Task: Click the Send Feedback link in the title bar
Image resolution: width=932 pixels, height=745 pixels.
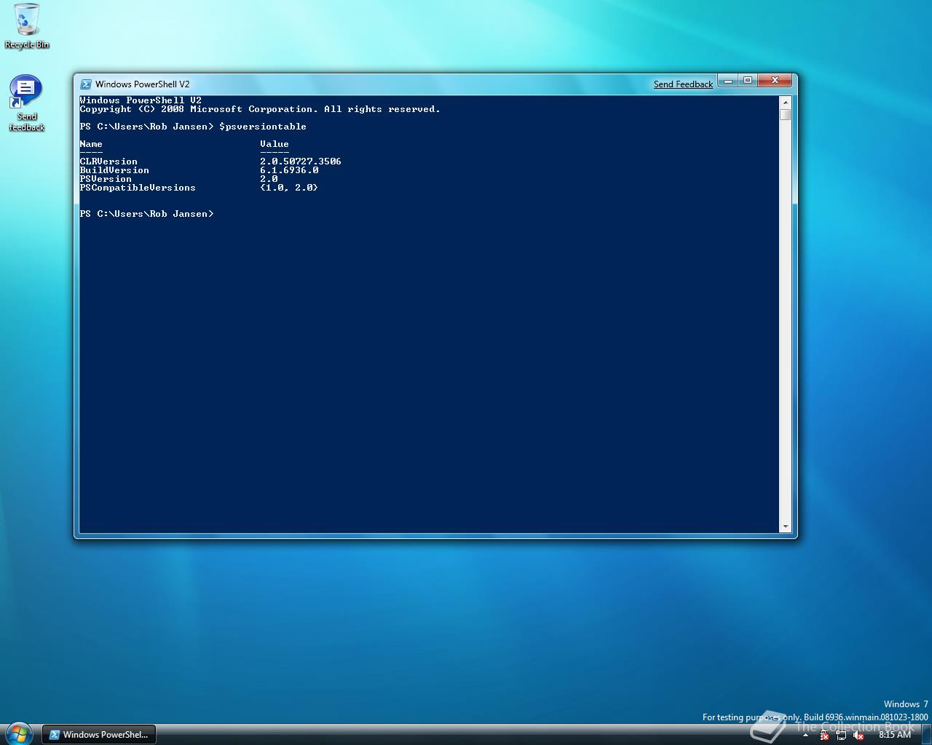Action: (683, 84)
